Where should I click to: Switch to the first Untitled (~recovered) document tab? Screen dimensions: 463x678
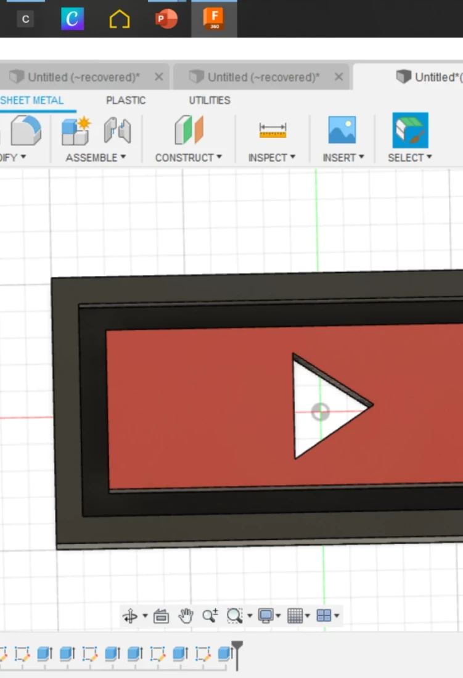tap(83, 77)
